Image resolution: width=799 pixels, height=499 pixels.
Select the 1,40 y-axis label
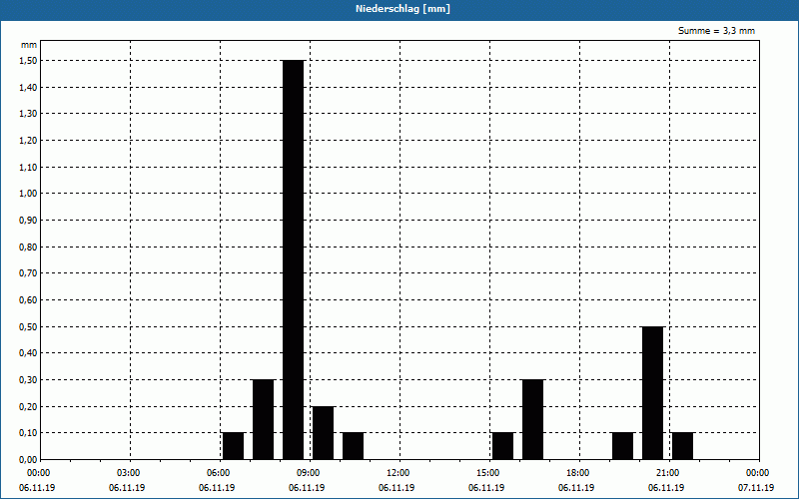[x=28, y=87]
